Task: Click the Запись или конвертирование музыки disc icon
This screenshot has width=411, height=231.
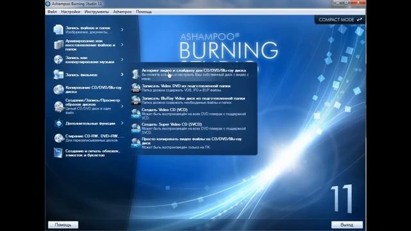Action: pos(58,60)
